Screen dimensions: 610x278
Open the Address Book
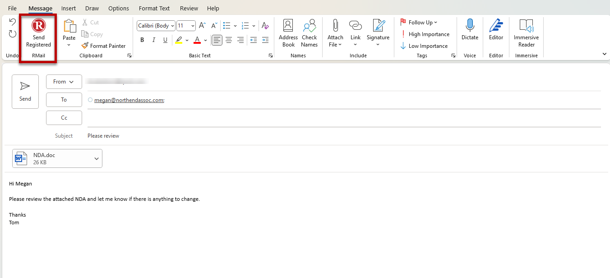tap(288, 33)
